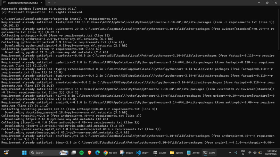Click the 'pip install -r requirements.txt' command text
This screenshot has height=157, width=280.
[x=90, y=19]
